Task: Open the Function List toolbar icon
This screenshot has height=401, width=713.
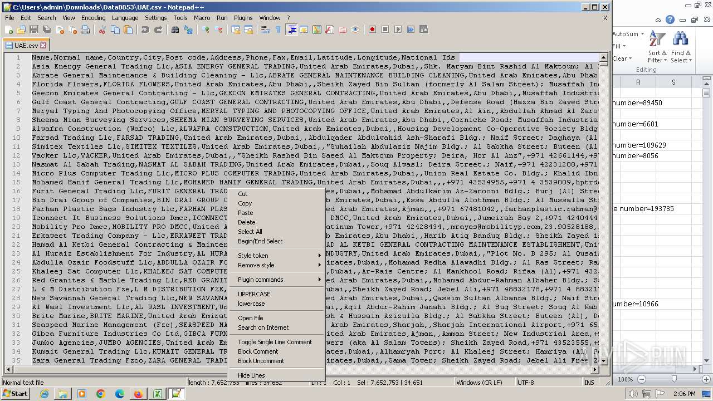Action: (x=330, y=30)
